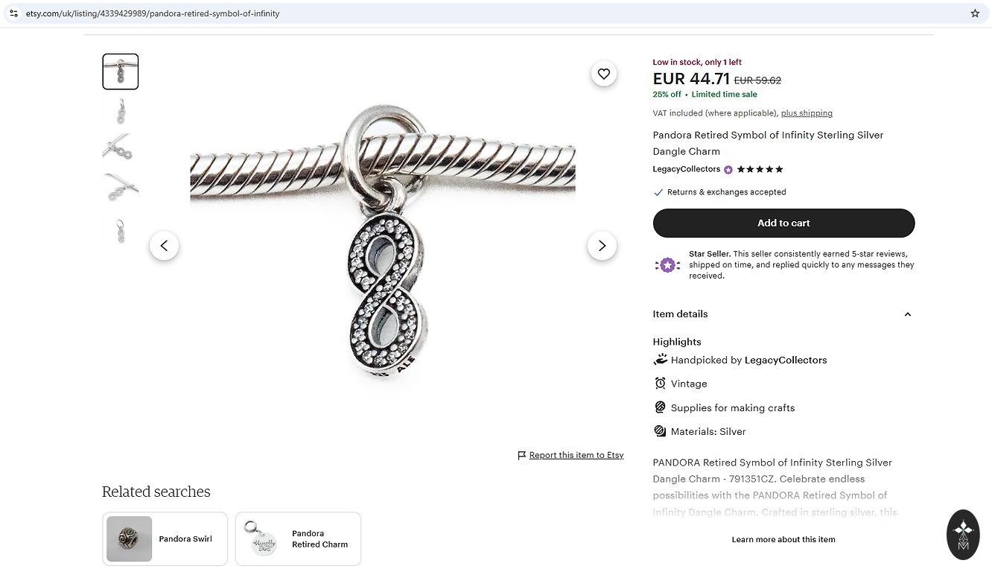
Task: Select the third product thumbnail
Action: click(121, 149)
